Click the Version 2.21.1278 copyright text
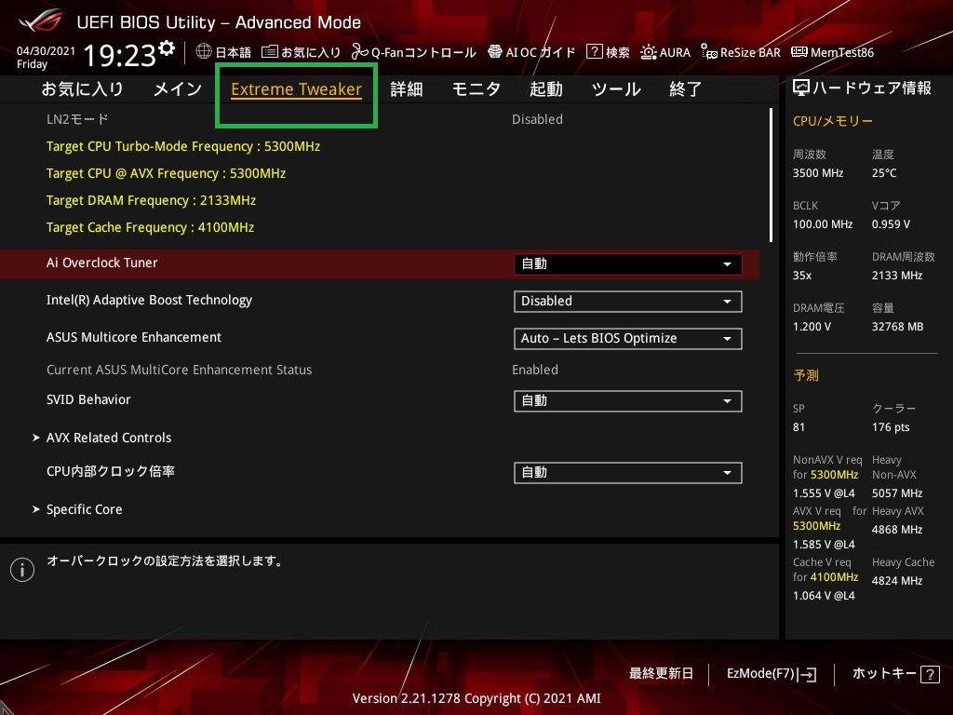This screenshot has height=715, width=953. [476, 698]
